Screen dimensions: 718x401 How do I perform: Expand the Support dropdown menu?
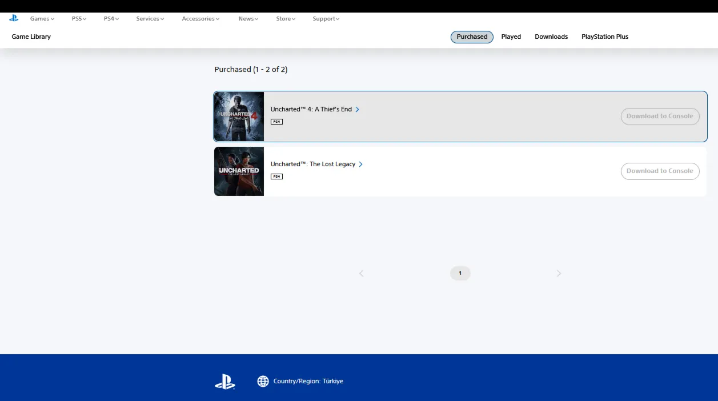pyautogui.click(x=326, y=19)
